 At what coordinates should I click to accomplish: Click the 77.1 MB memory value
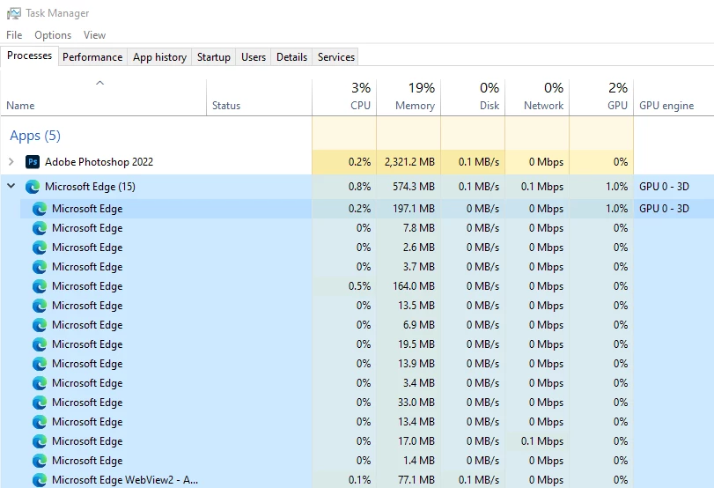coord(416,480)
